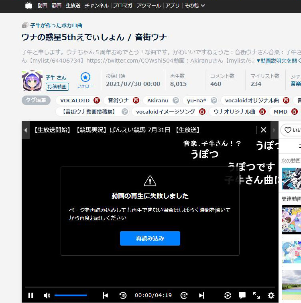
Task: Close the live broadcast notice banner
Action: point(264,130)
